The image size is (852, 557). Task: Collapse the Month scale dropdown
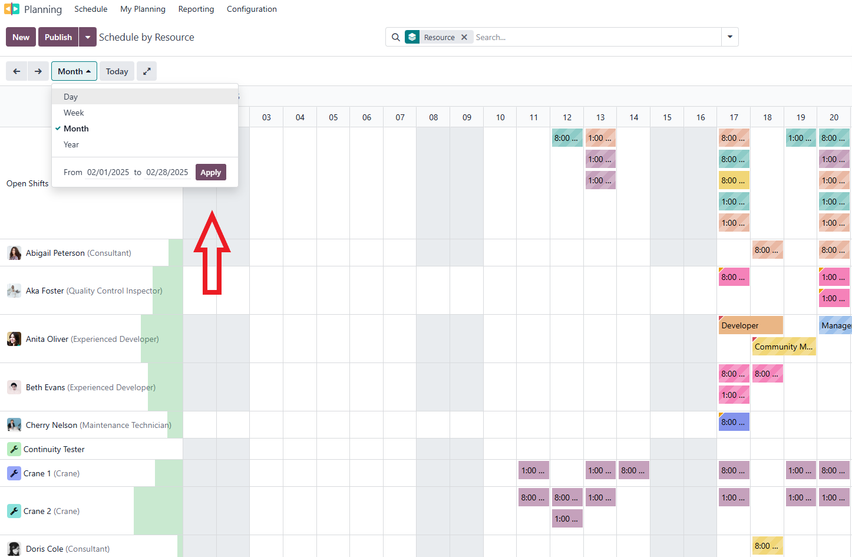click(74, 71)
